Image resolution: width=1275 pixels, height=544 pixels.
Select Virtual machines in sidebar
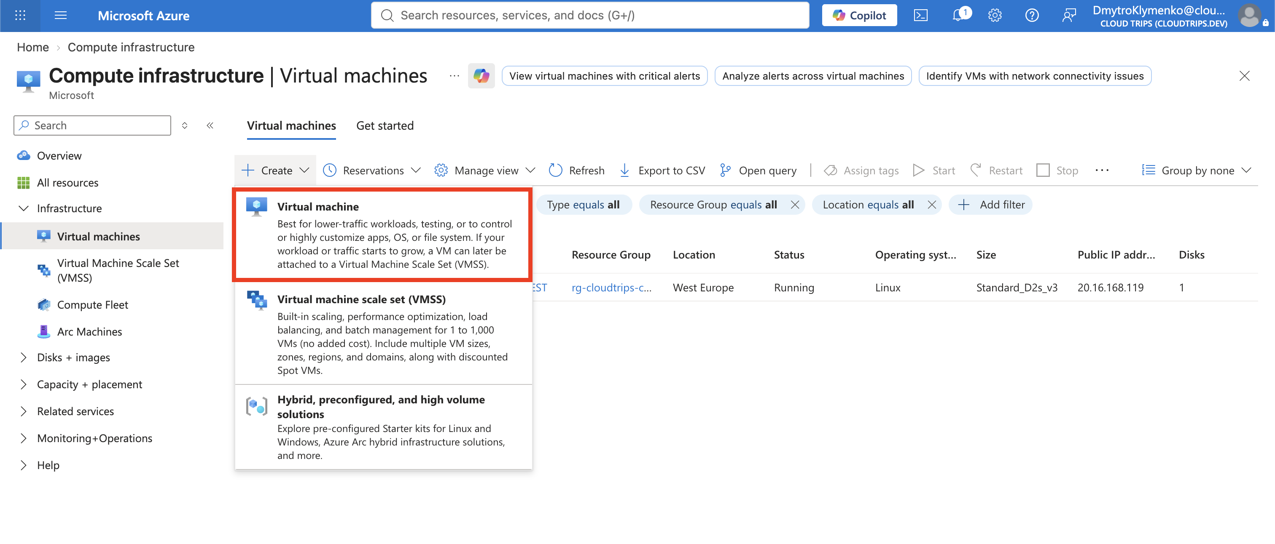(x=112, y=236)
